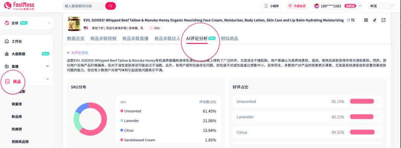Click the blue Citrus legend dot
This screenshot has height=148, width=401.
pos(122,130)
